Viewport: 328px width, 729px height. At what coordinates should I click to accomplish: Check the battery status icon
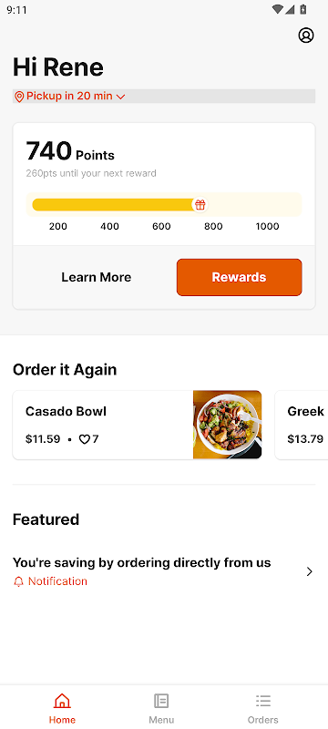tap(302, 9)
